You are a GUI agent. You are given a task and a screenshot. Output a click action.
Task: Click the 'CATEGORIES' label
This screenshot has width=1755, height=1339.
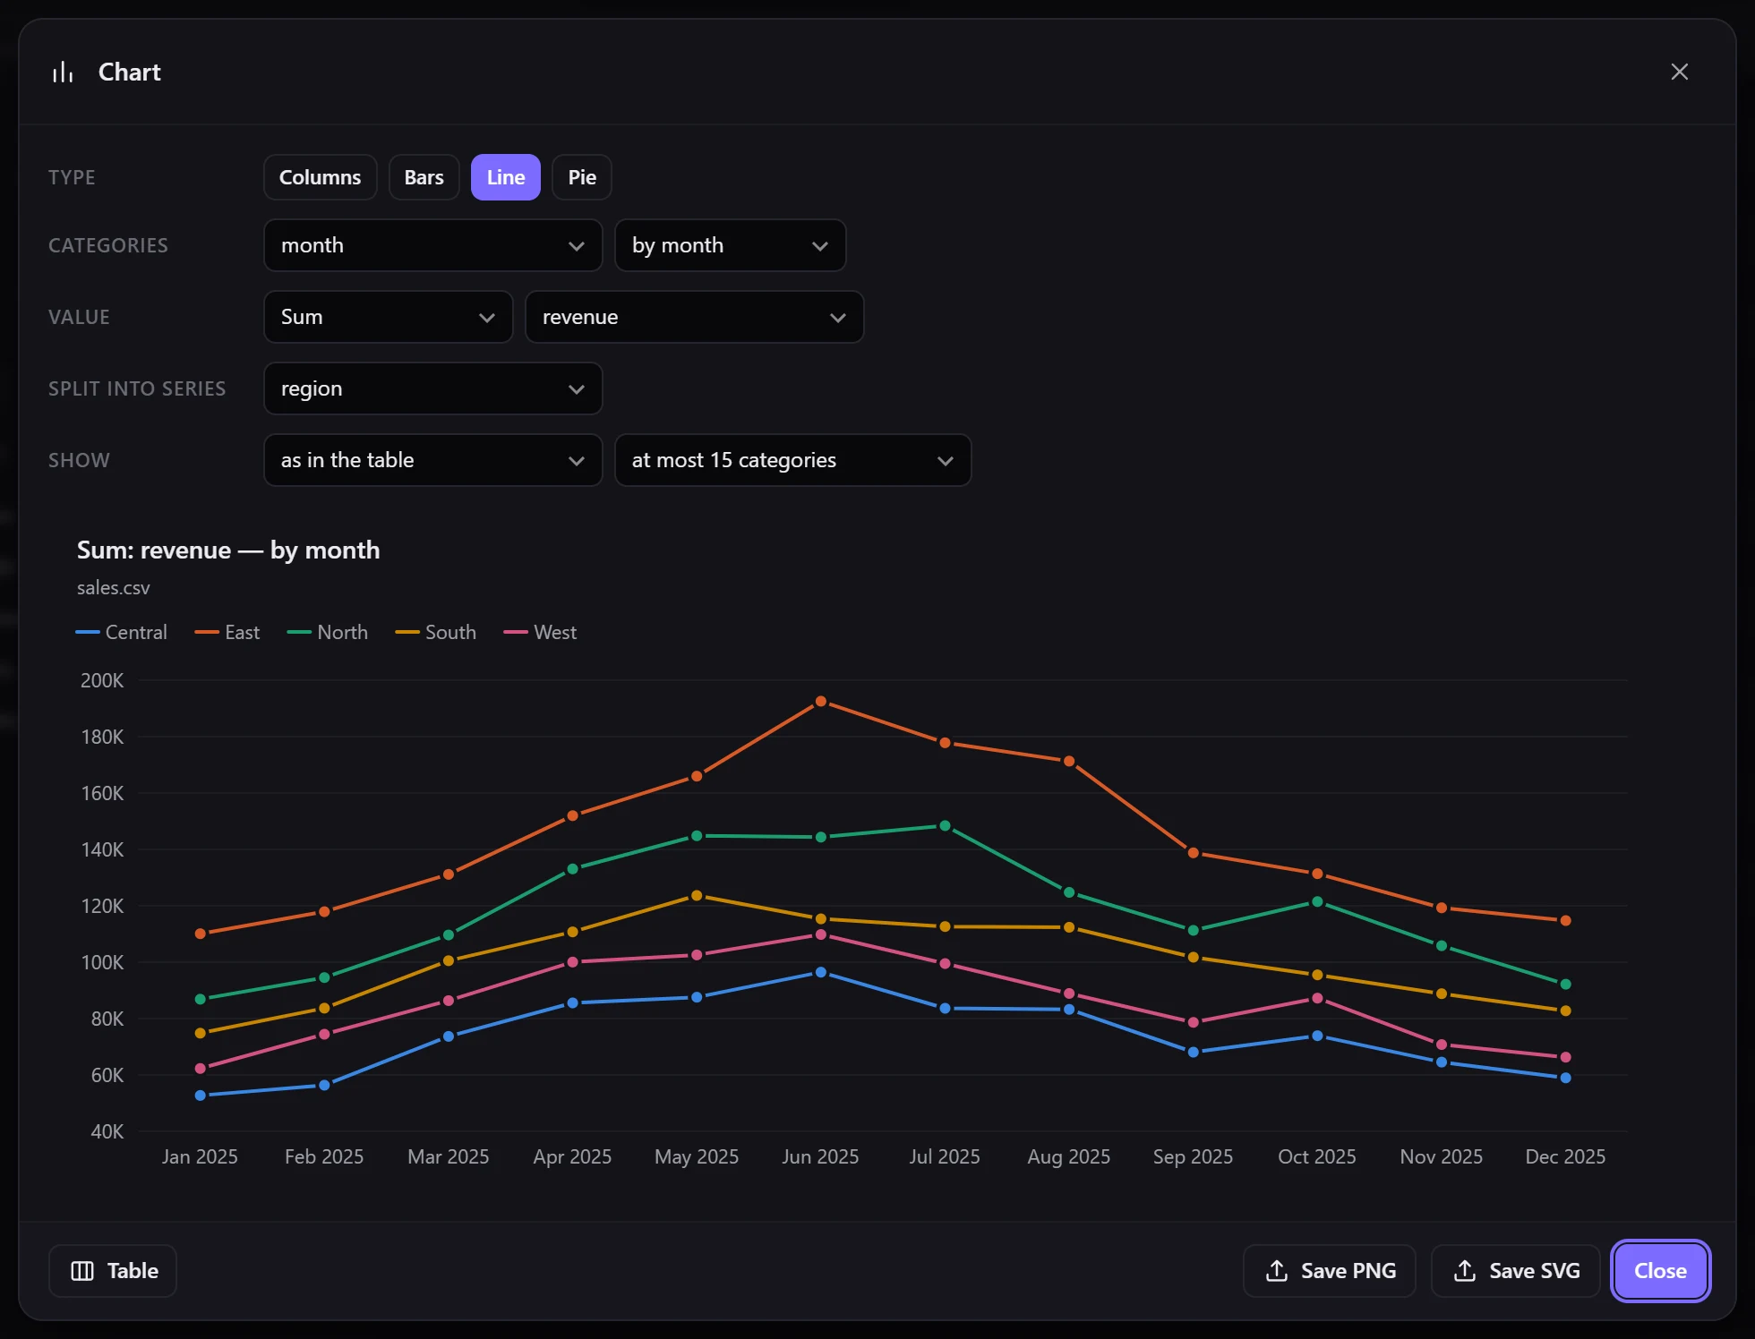[x=108, y=245]
